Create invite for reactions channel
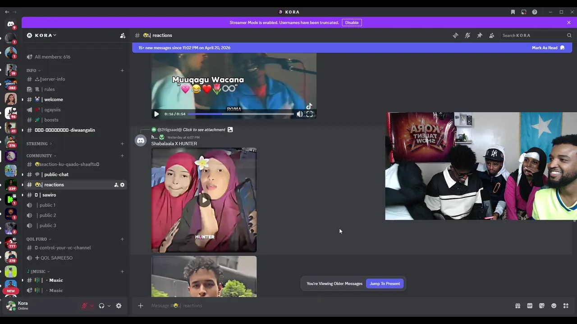Screen dimensions: 577x324 (x=116, y=185)
